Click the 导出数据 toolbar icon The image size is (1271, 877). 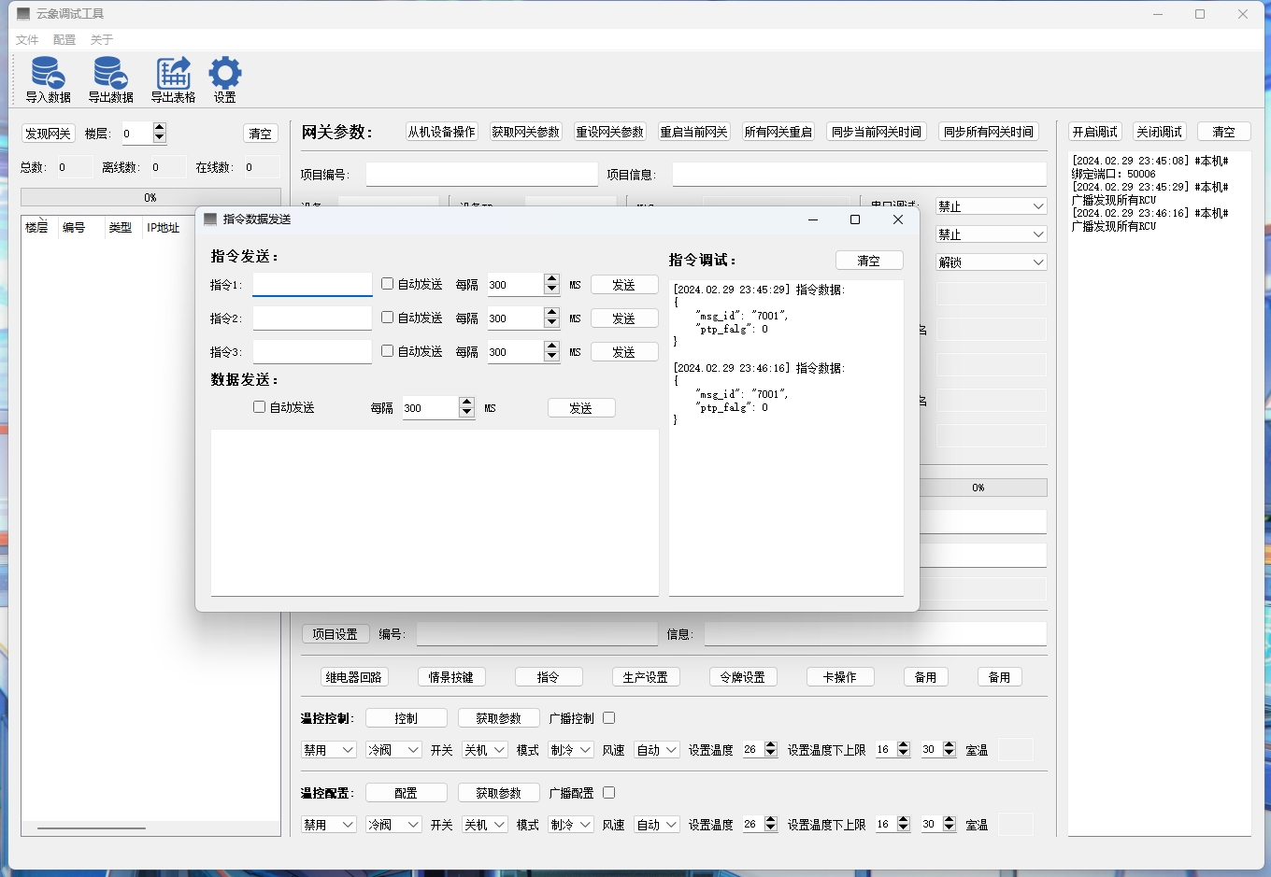point(110,79)
